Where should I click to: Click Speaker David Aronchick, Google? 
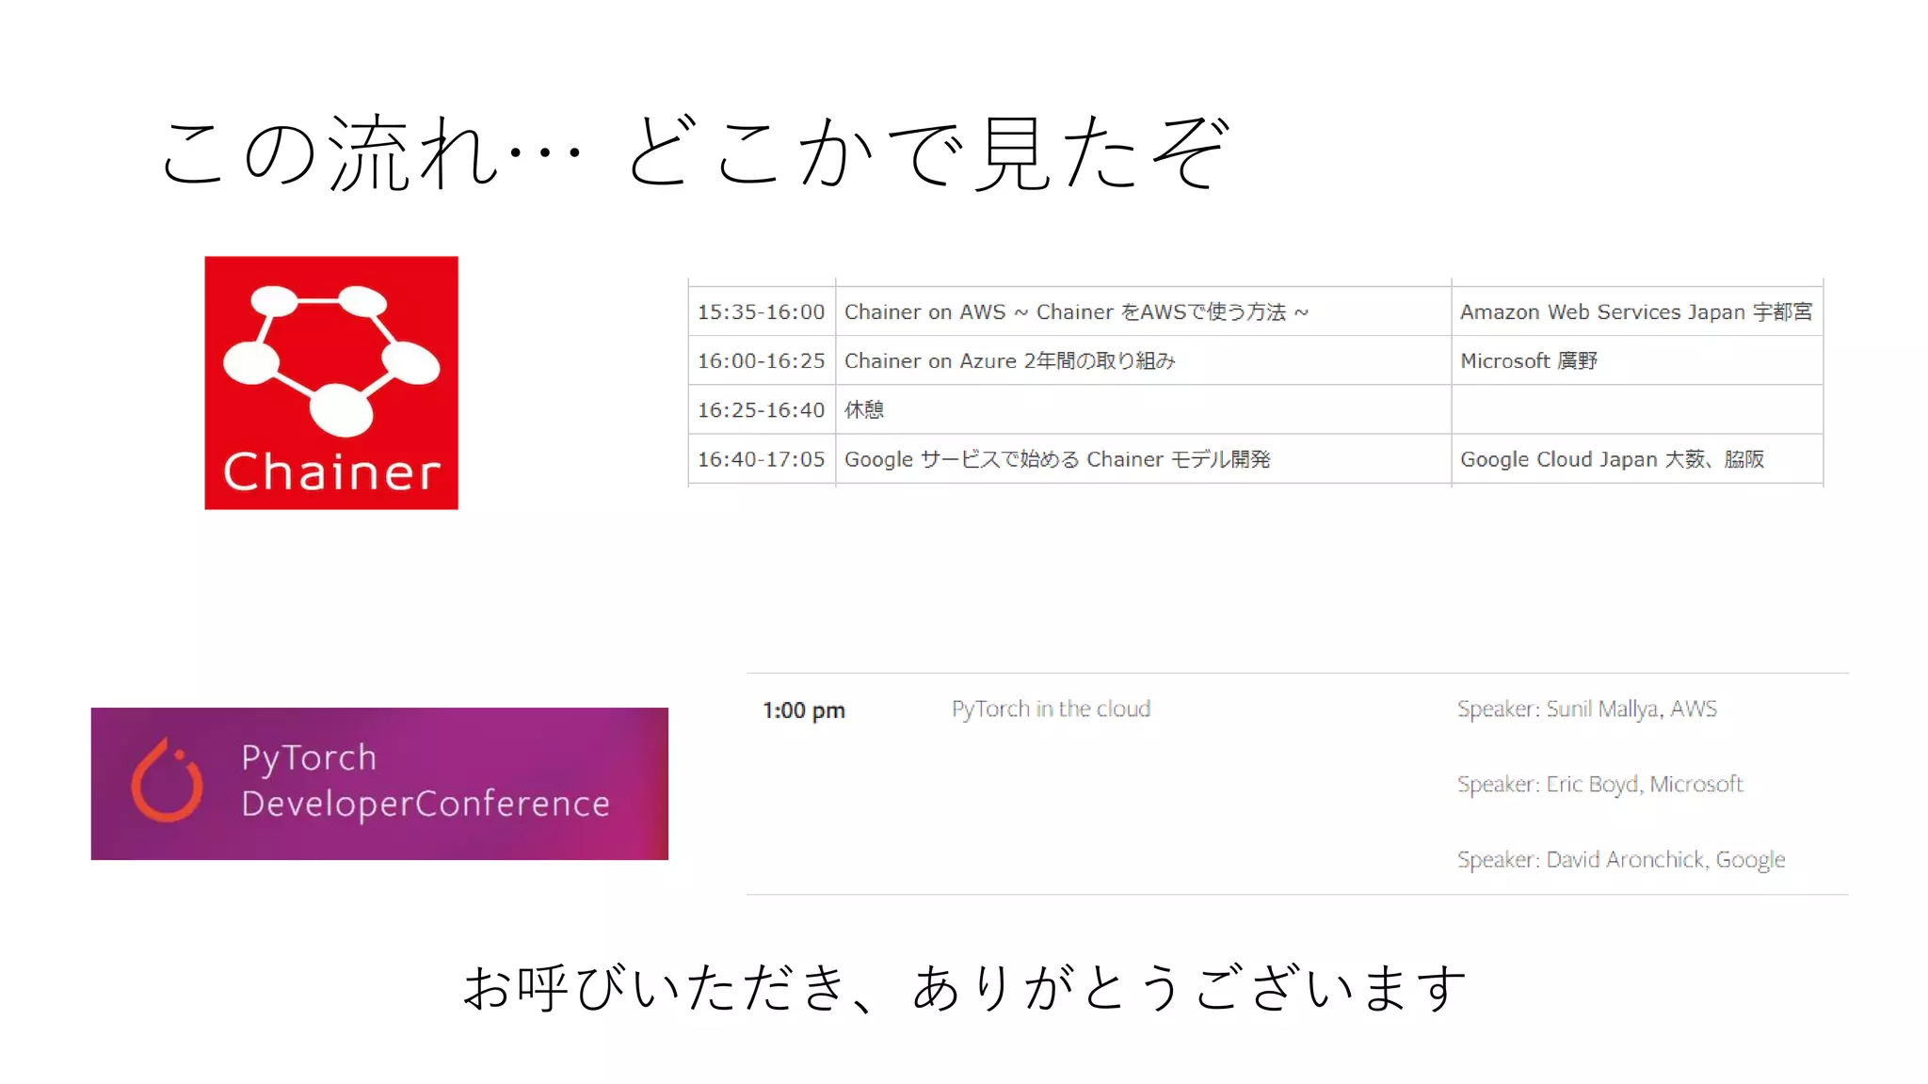click(1620, 859)
